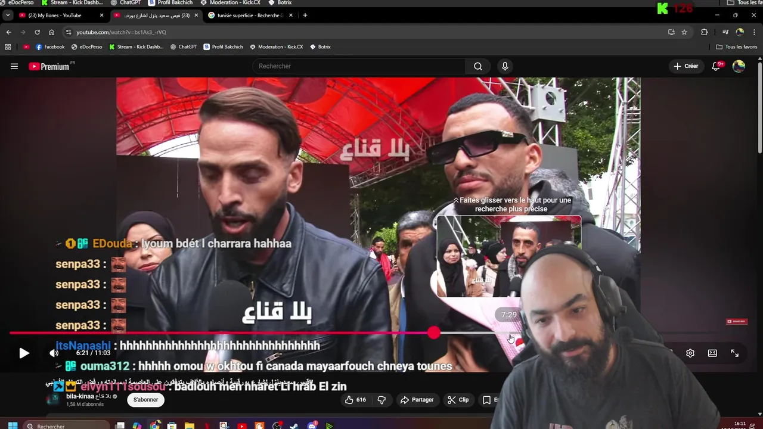
Task: Open Discord from the taskbar
Action: click(x=312, y=425)
